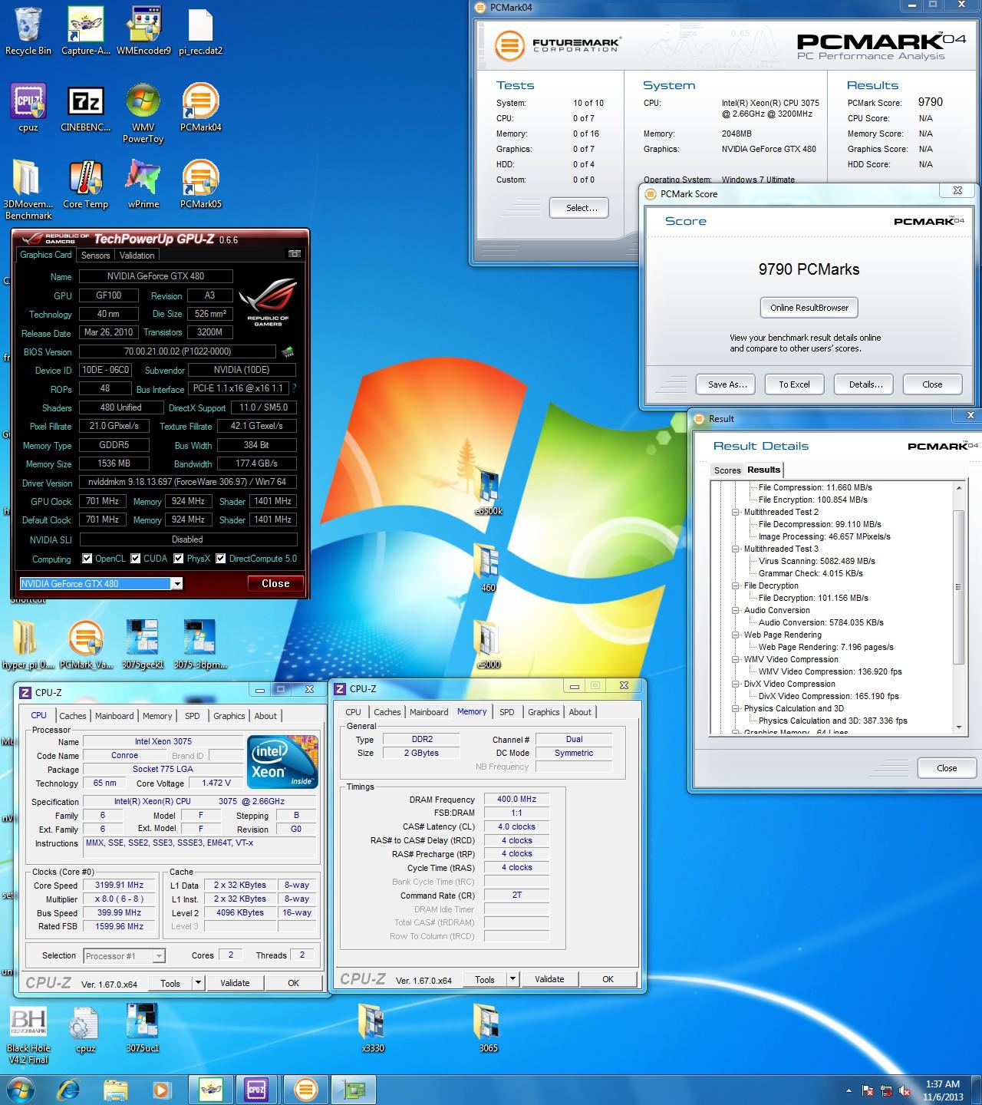Launch WMV PowerToy desktop icon

[x=143, y=113]
